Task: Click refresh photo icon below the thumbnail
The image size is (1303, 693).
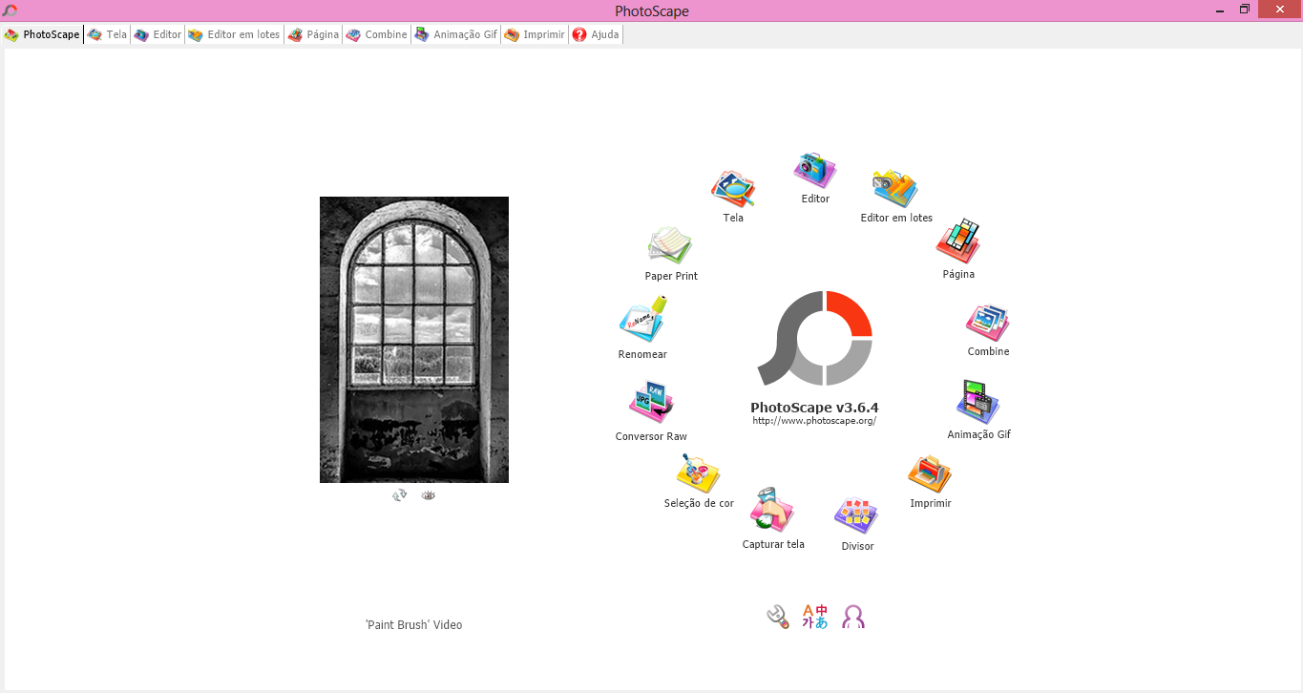Action: click(400, 494)
